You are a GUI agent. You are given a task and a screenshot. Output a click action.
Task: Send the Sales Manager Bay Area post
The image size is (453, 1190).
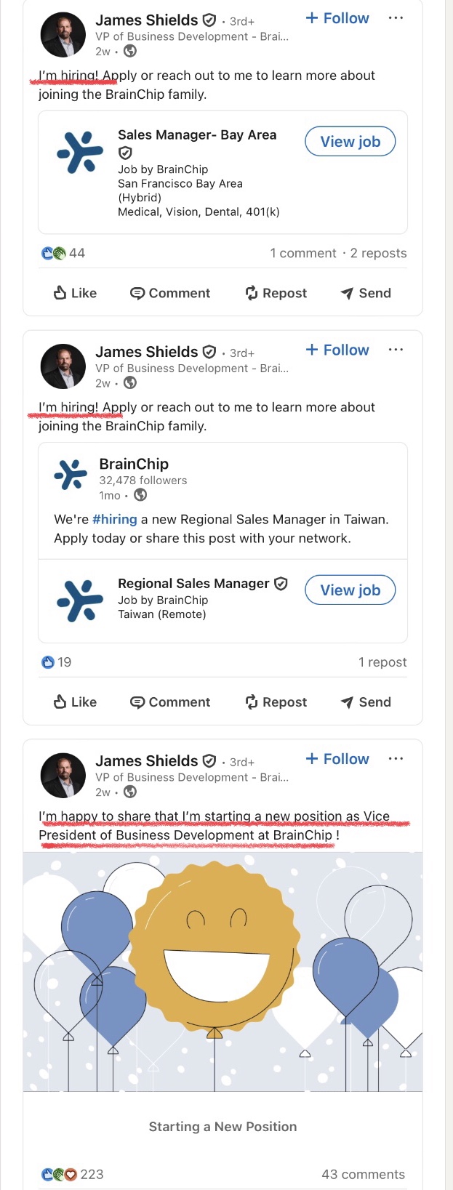click(x=366, y=293)
